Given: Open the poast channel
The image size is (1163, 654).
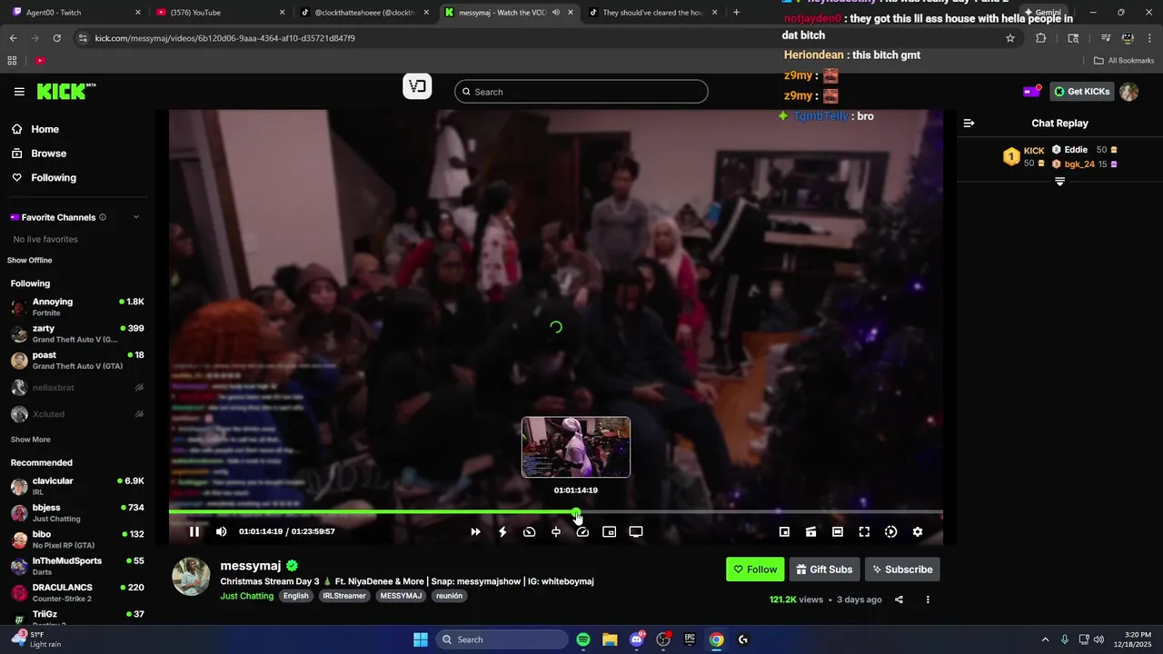Looking at the screenshot, I should click(x=77, y=361).
